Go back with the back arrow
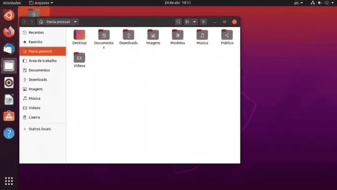 24,22
